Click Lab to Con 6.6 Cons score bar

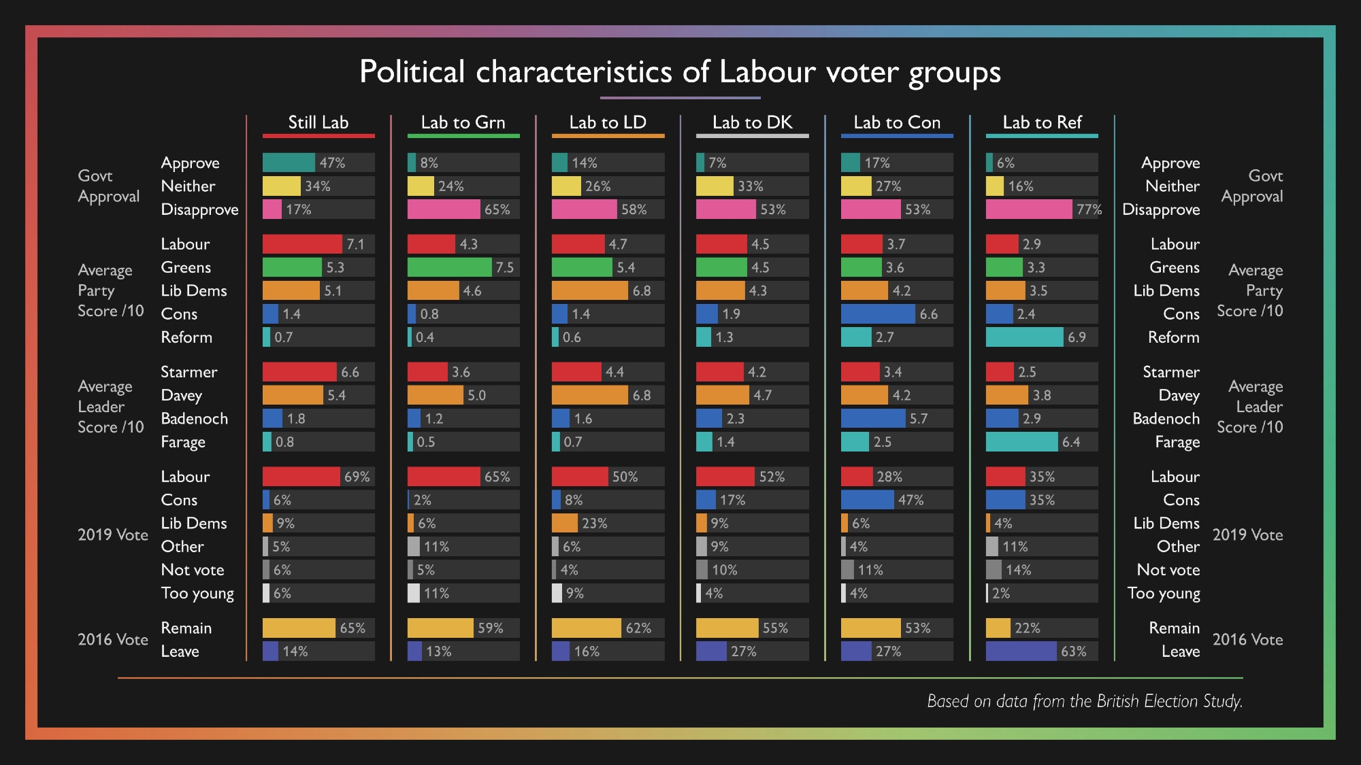point(878,313)
